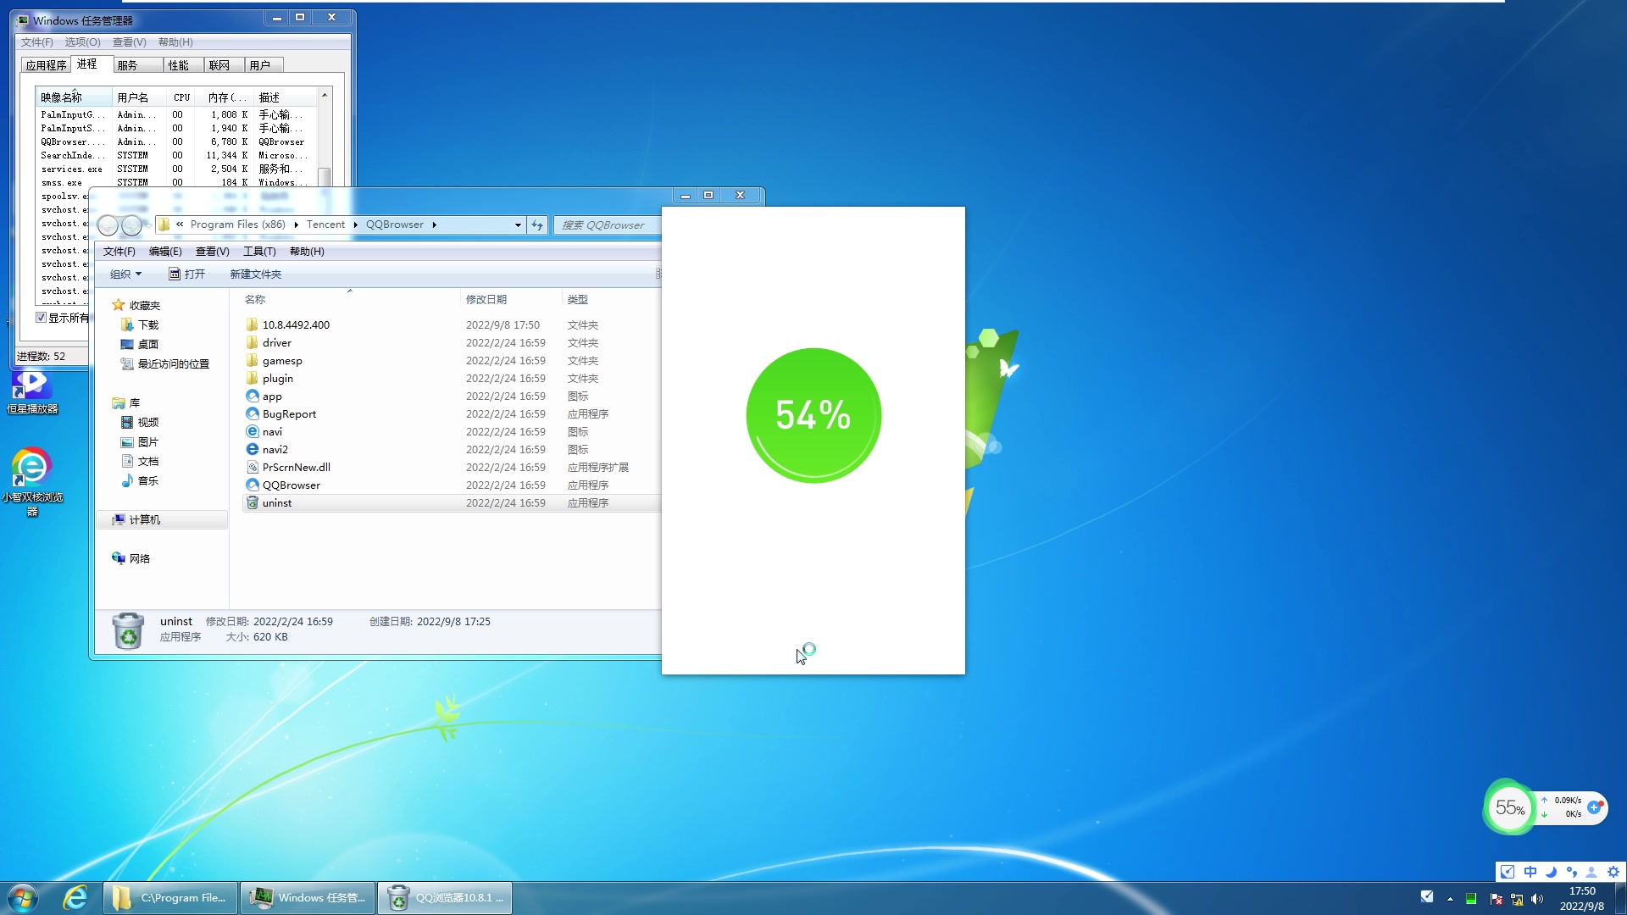Click the speedometer boost icon in floating toolbar
The image size is (1627, 915).
click(1508, 872)
